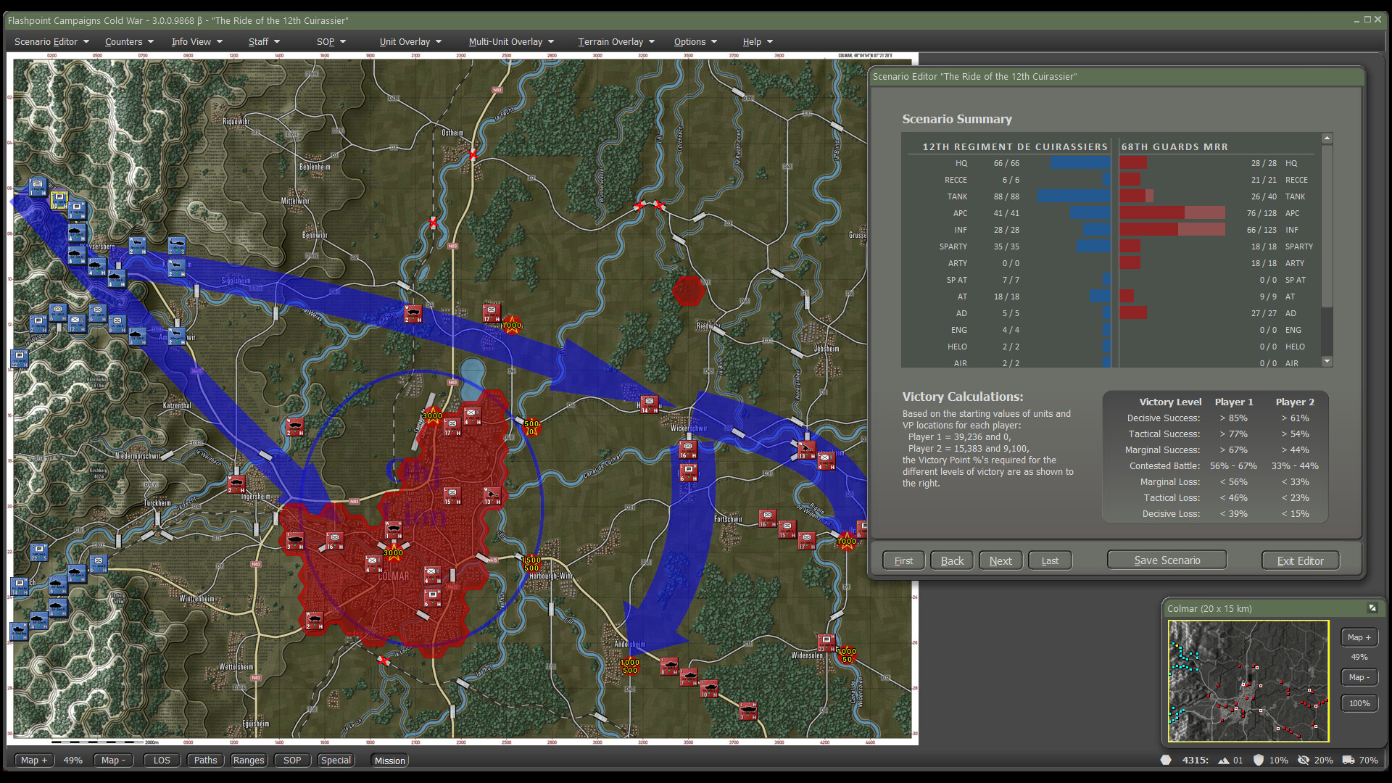Open the Mission panel toolbar button
Image resolution: width=1392 pixels, height=783 pixels.
pyautogui.click(x=389, y=761)
